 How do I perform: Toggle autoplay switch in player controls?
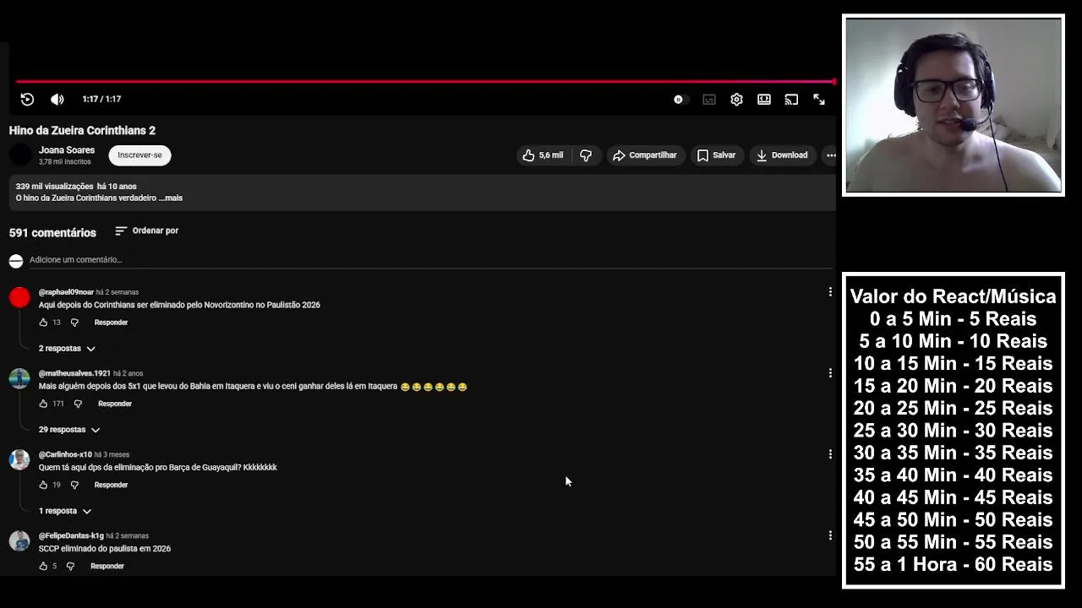679,100
